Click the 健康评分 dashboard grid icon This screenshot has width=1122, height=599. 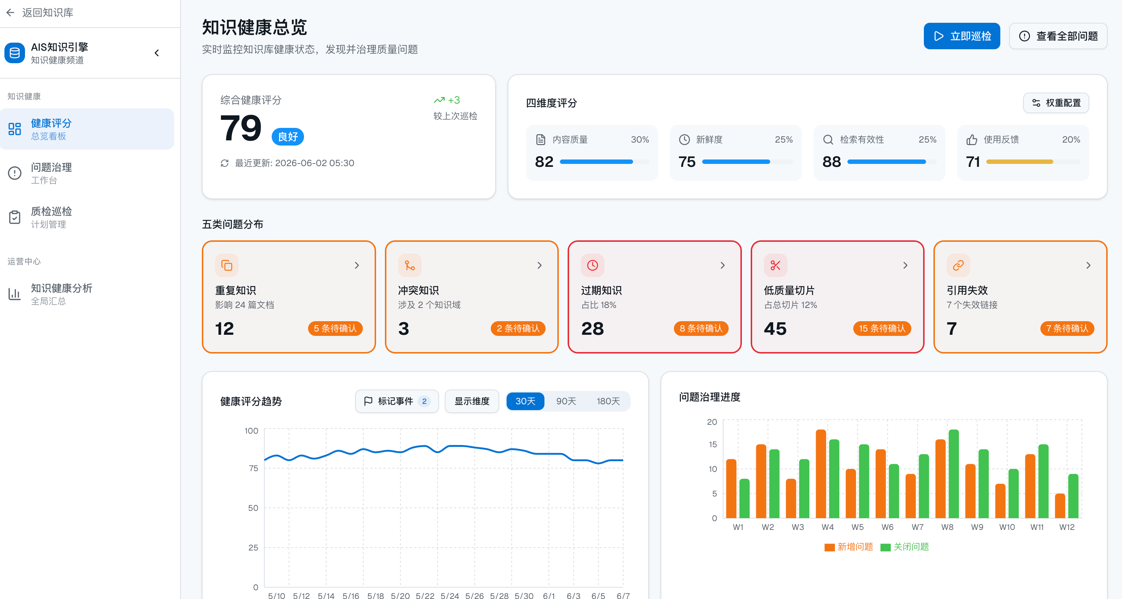tap(15, 129)
